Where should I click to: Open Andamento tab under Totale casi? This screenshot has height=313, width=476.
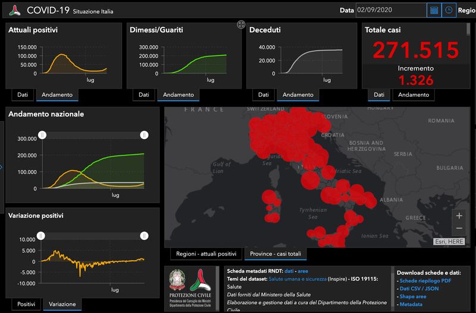pyautogui.click(x=414, y=94)
